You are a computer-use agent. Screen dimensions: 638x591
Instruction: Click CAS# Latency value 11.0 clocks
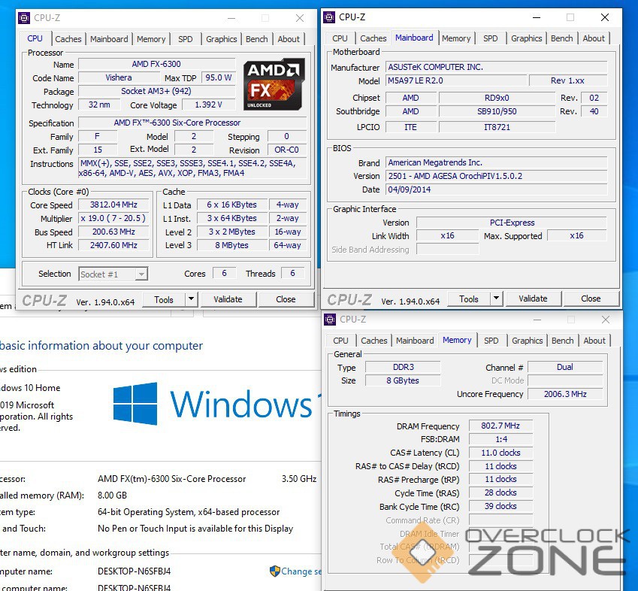click(500, 453)
